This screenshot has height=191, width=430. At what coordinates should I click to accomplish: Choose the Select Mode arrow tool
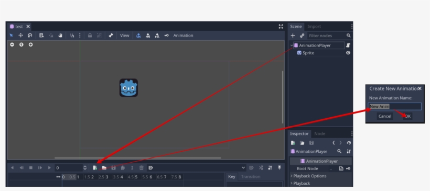[11, 36]
